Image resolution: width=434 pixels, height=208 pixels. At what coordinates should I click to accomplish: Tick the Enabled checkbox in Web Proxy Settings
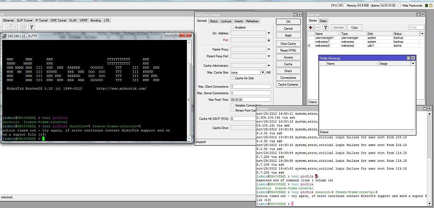(232, 27)
